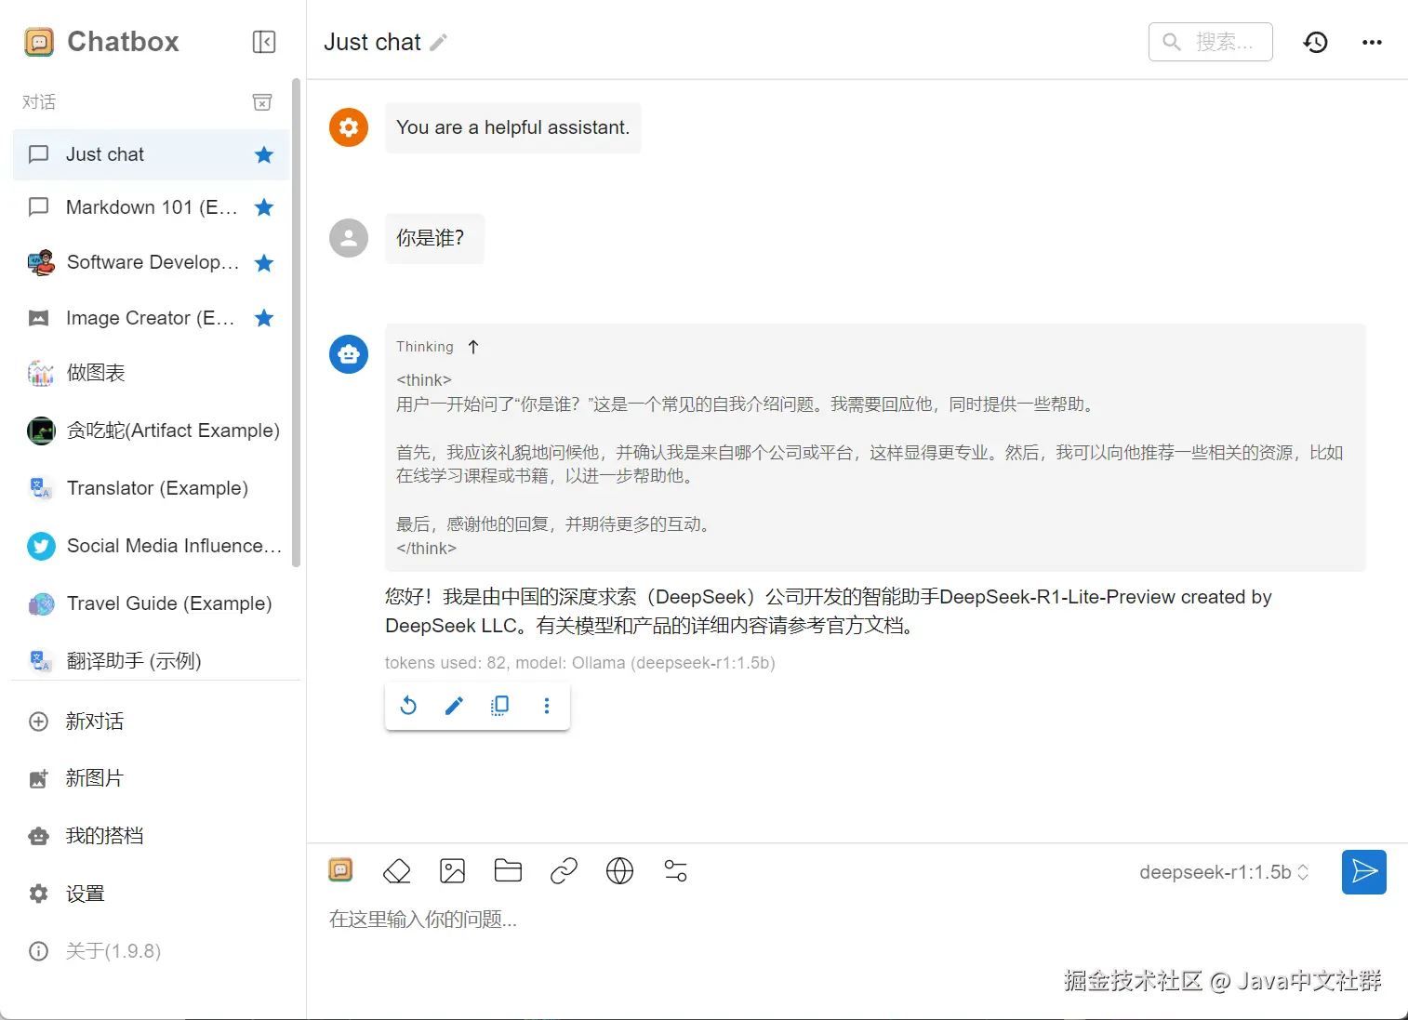
Task: Open the 翻译助手 (示例) conversation
Action: click(x=151, y=661)
